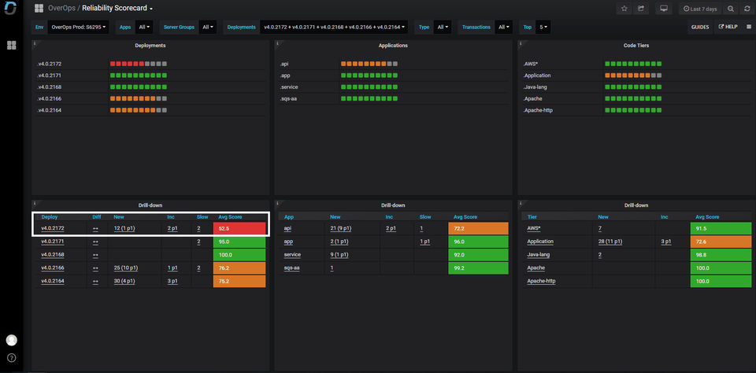Image resolution: width=756 pixels, height=373 pixels.
Task: Open the Env dropdown OverOps Prod: S6295
Action: click(78, 27)
